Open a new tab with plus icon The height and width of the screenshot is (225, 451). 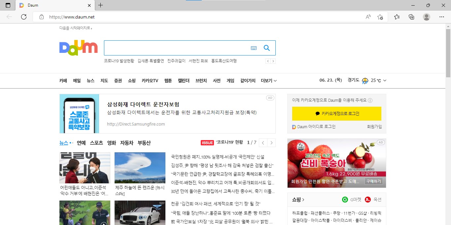[101, 5]
